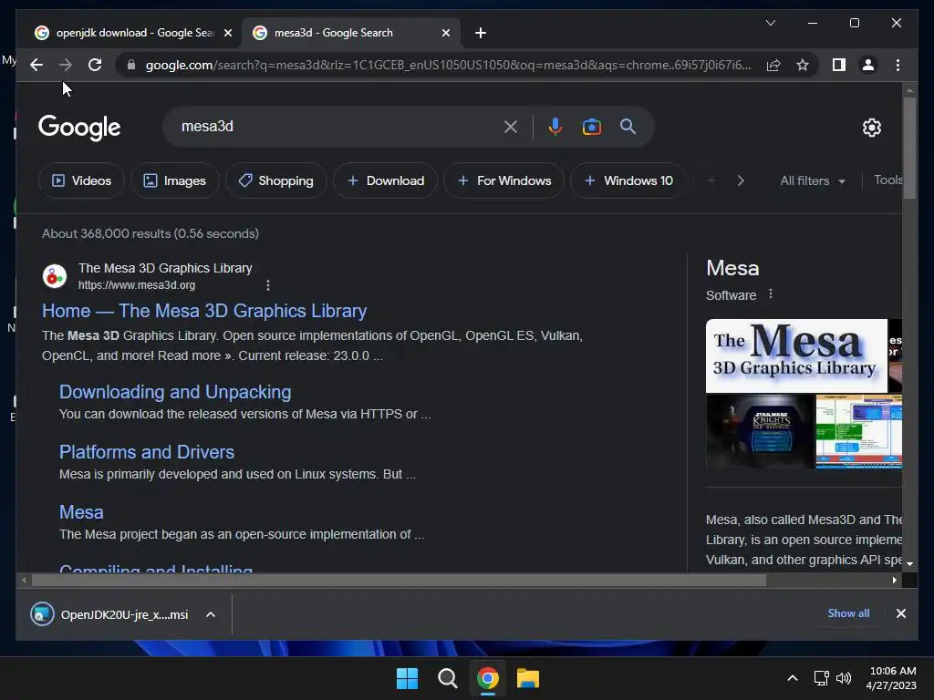Close the downloads bar

point(900,613)
